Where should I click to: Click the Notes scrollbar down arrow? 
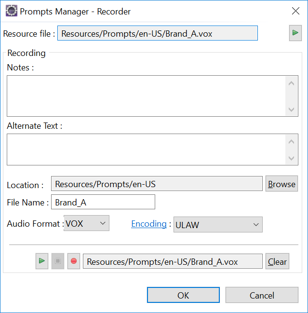pyautogui.click(x=292, y=109)
